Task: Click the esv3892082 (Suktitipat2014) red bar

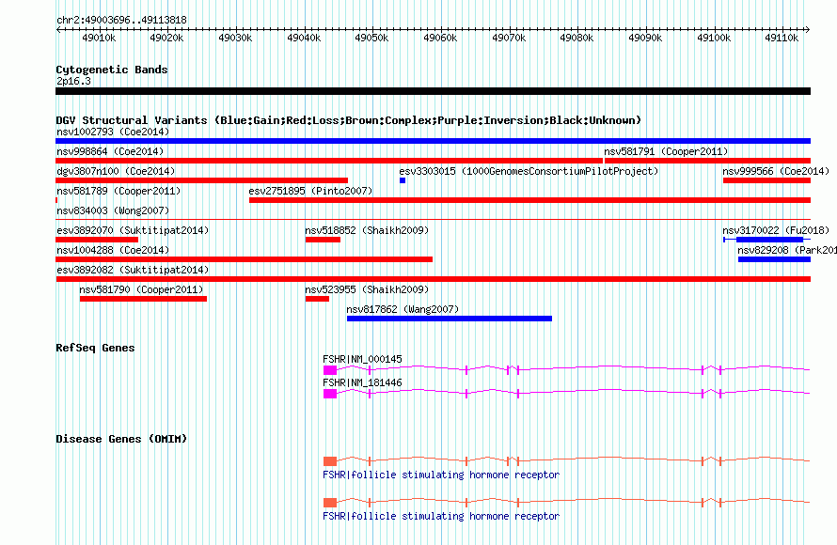Action: pos(433,279)
